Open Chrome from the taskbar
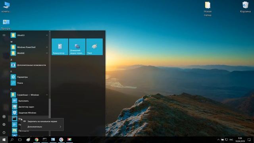 click(37, 139)
